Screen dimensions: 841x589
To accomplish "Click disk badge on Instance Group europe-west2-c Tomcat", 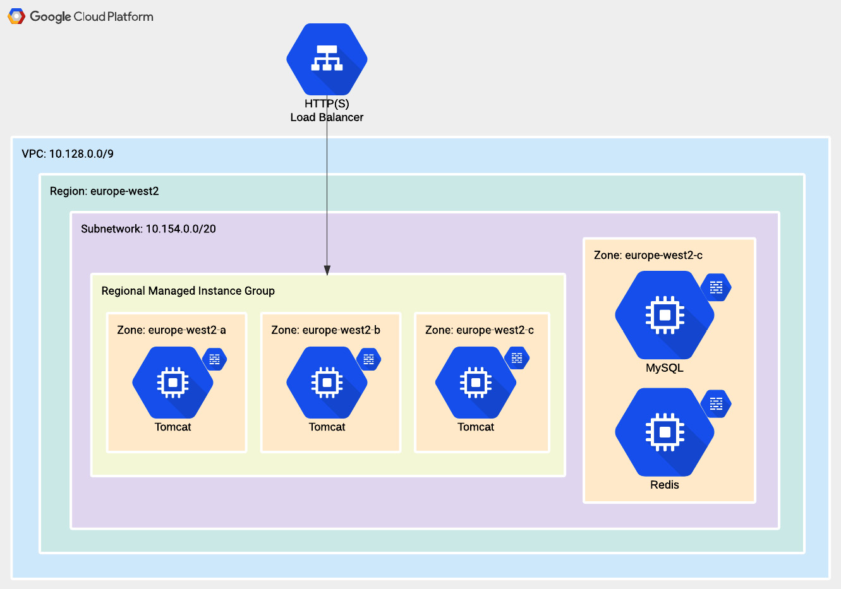I will pyautogui.click(x=517, y=358).
